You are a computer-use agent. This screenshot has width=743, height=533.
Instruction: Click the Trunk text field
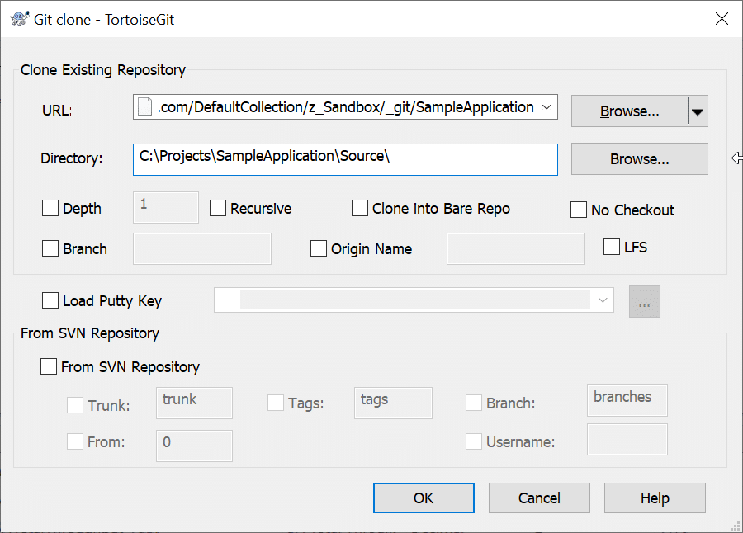pos(194,403)
